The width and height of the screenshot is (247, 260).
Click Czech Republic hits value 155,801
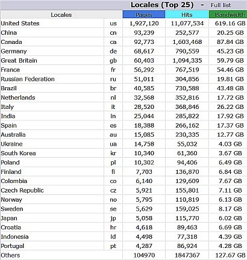tap(187, 190)
